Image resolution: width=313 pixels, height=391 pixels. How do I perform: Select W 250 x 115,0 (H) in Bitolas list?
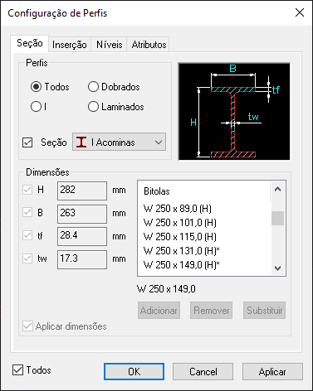click(180, 237)
